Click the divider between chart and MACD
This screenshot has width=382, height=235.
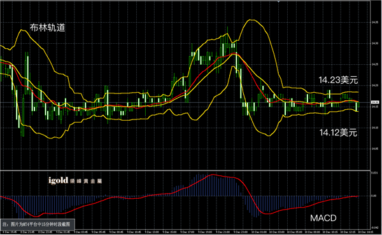pyautogui.click(x=185, y=170)
